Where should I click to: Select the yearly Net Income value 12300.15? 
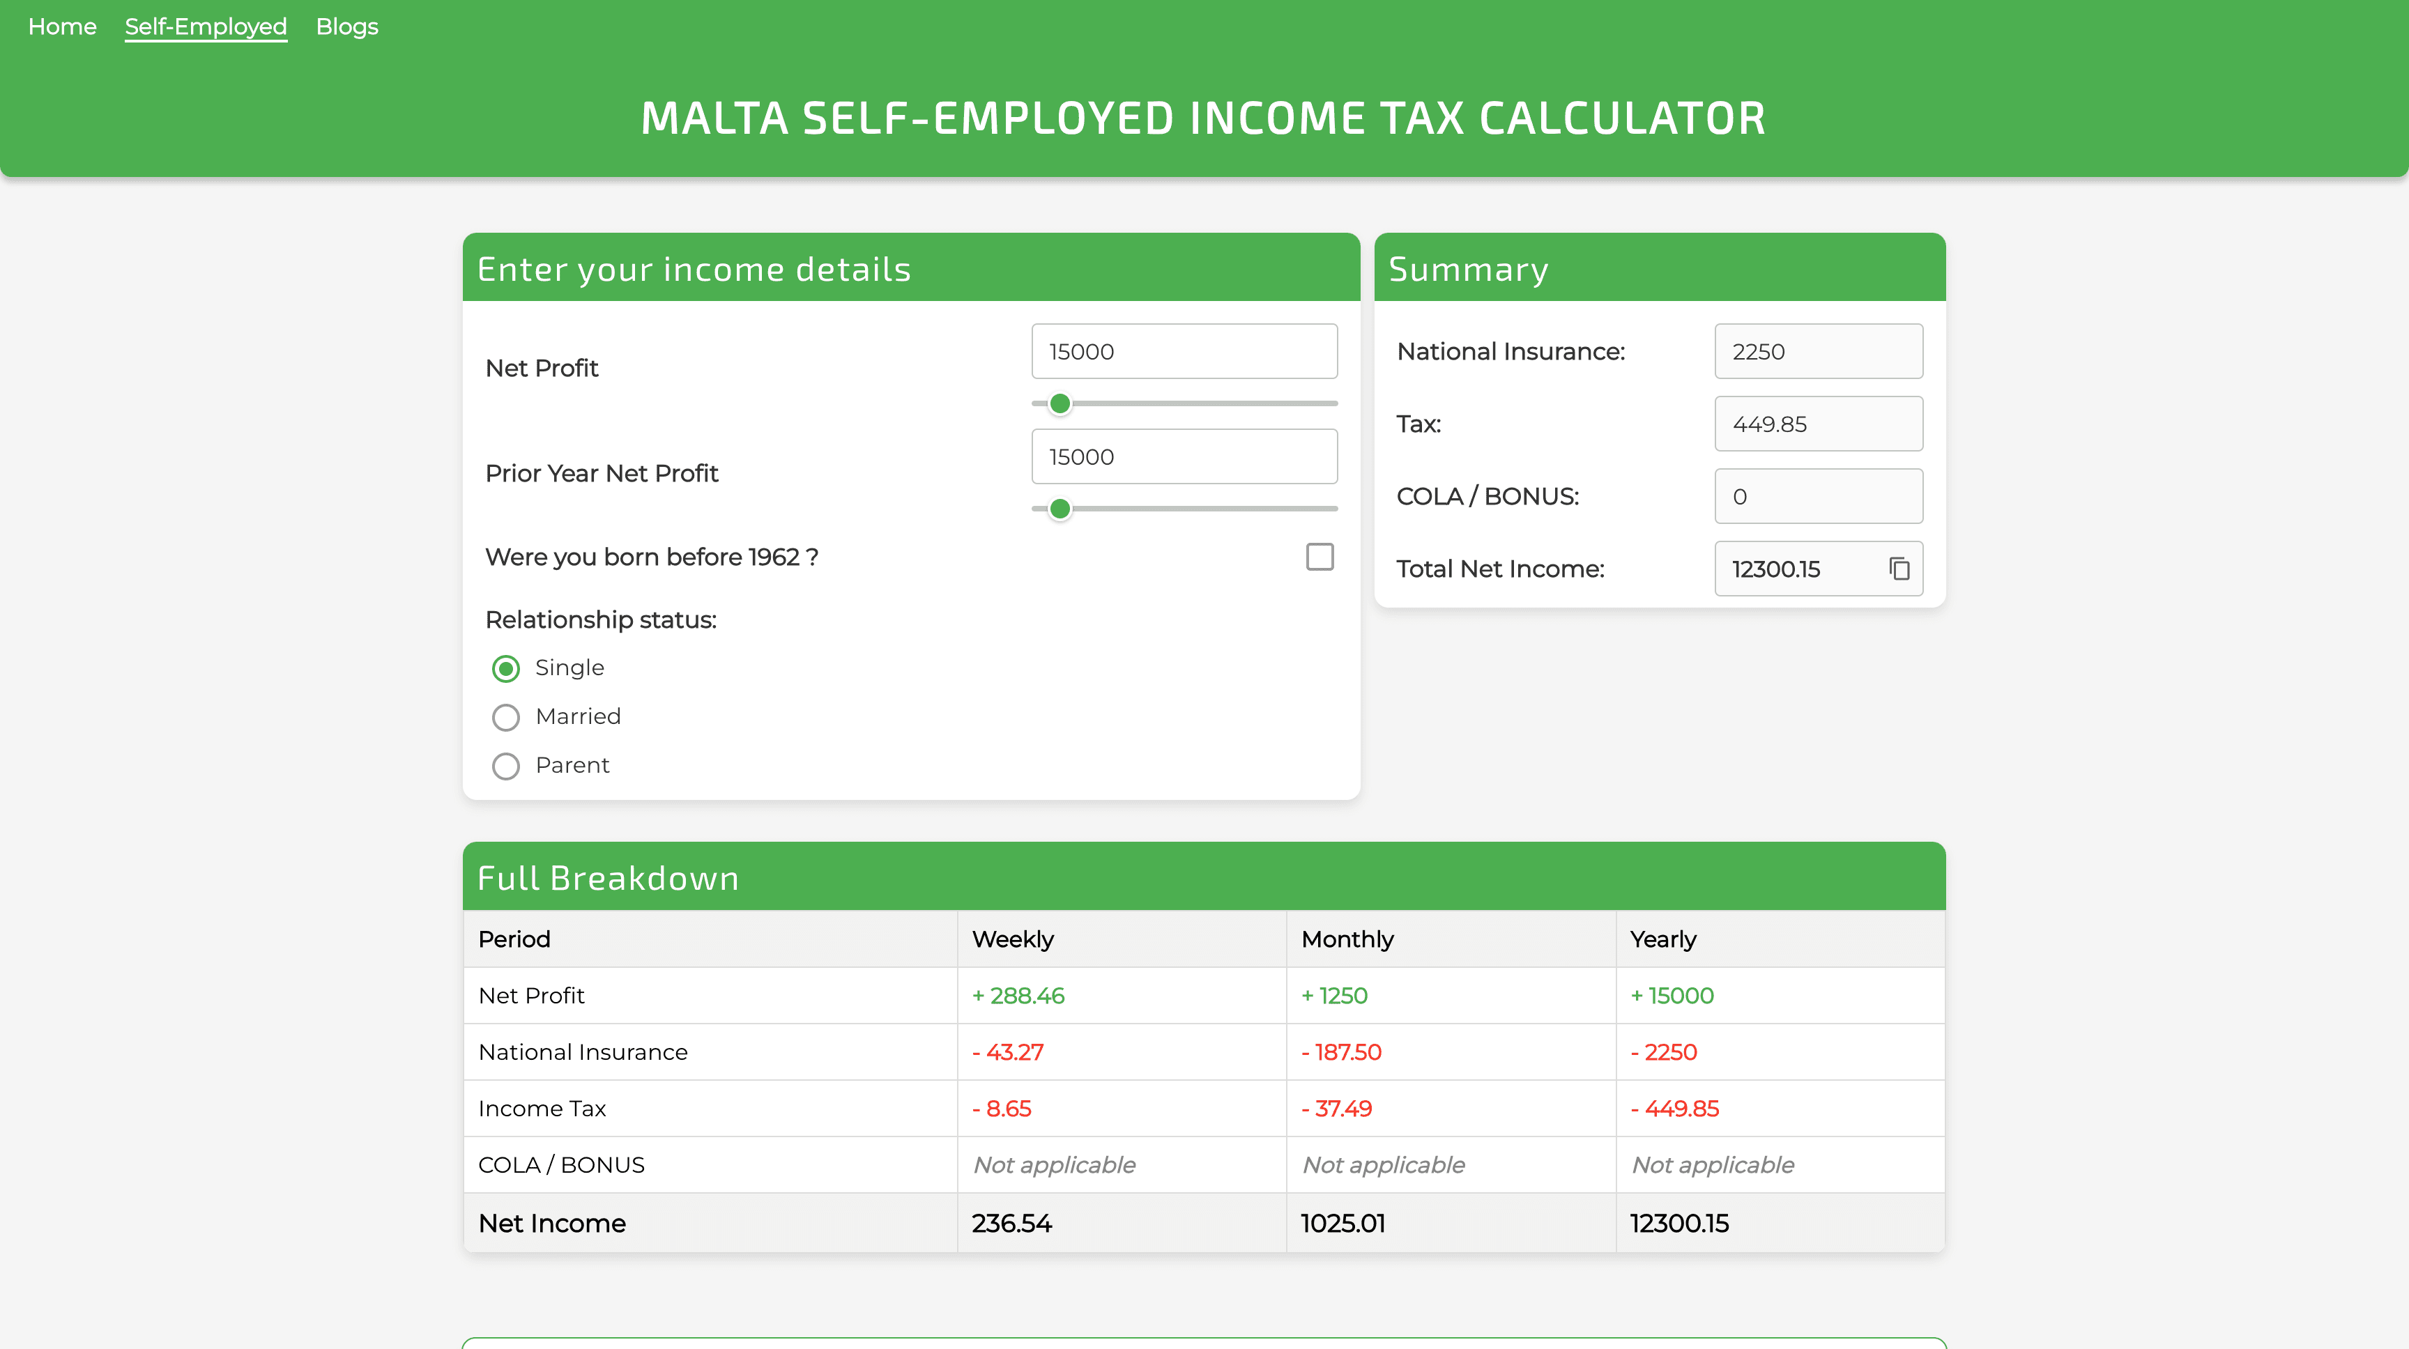point(1680,1223)
